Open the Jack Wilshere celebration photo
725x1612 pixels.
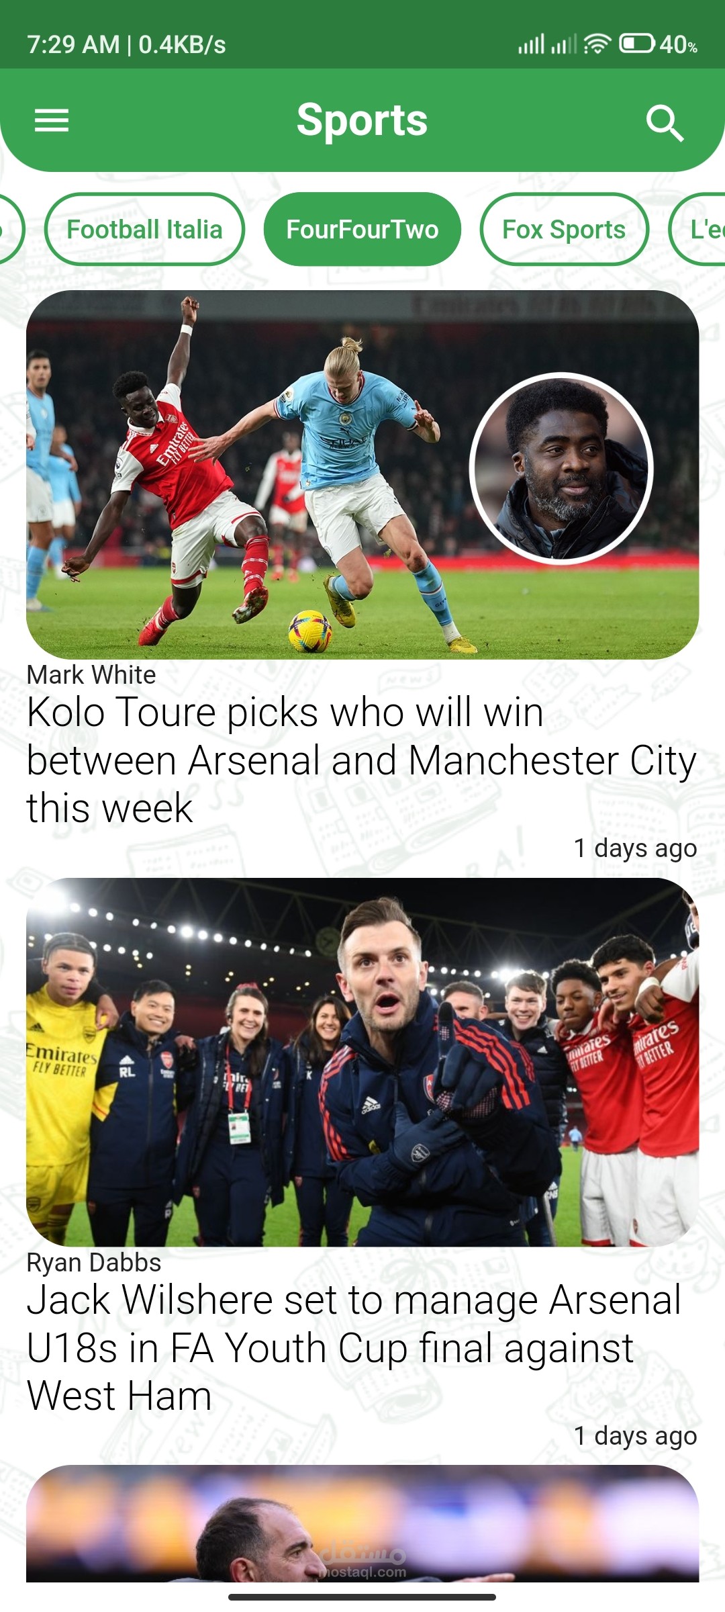[x=362, y=1062]
